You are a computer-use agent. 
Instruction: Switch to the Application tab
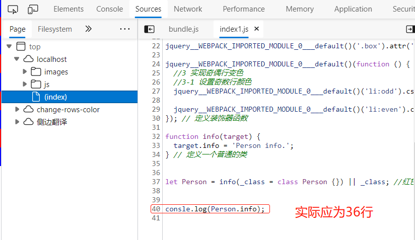click(x=353, y=9)
